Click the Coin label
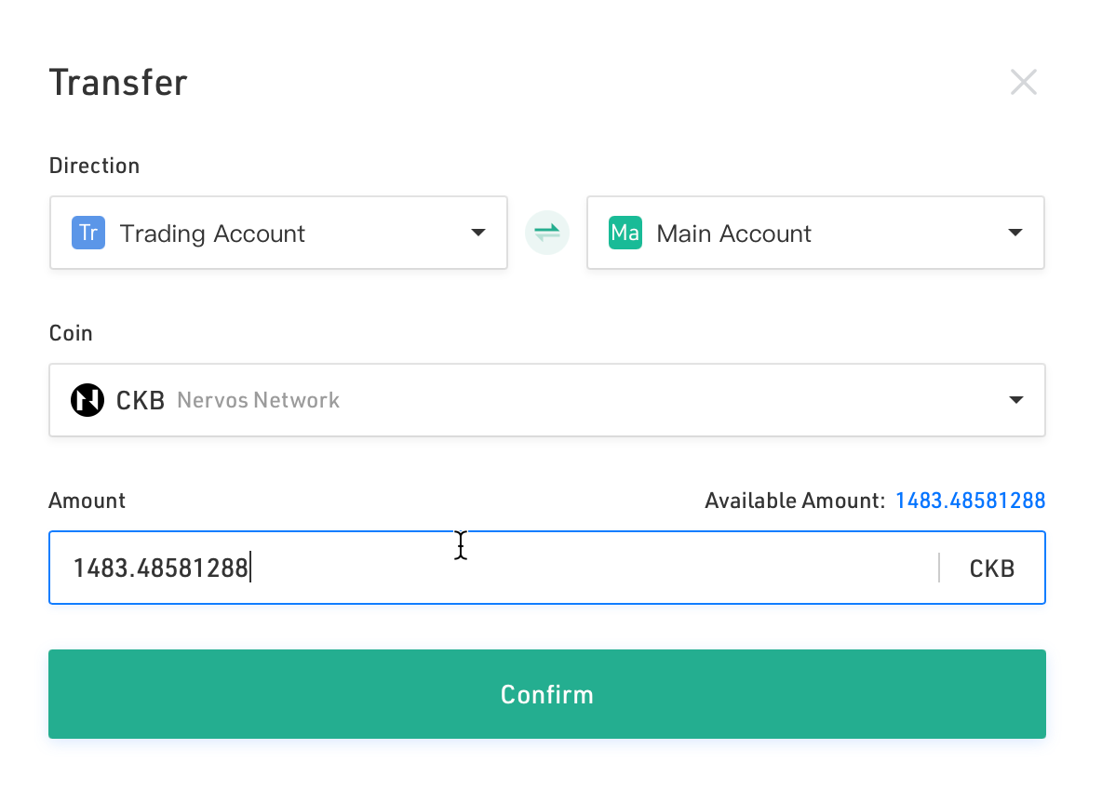The image size is (1102, 789). click(71, 333)
